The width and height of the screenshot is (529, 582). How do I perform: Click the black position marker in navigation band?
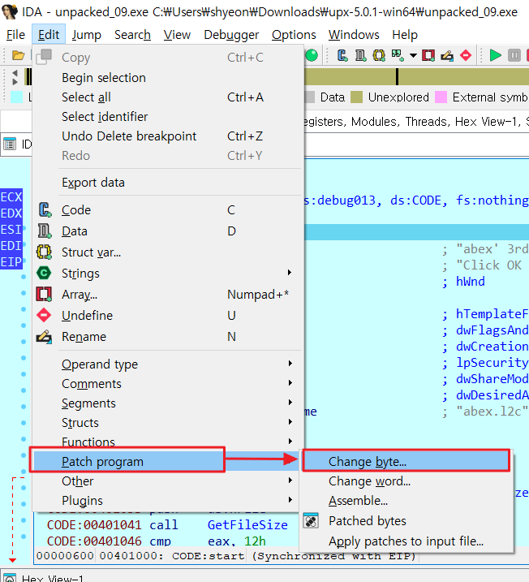(397, 77)
